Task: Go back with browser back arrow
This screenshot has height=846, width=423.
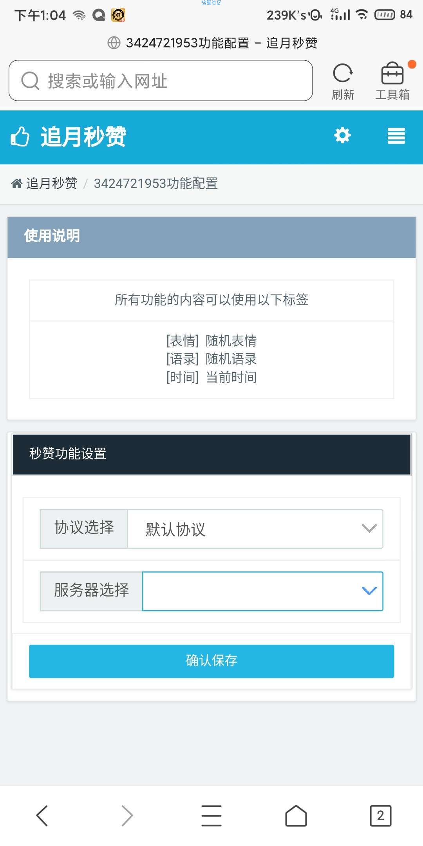Action: coord(42,816)
